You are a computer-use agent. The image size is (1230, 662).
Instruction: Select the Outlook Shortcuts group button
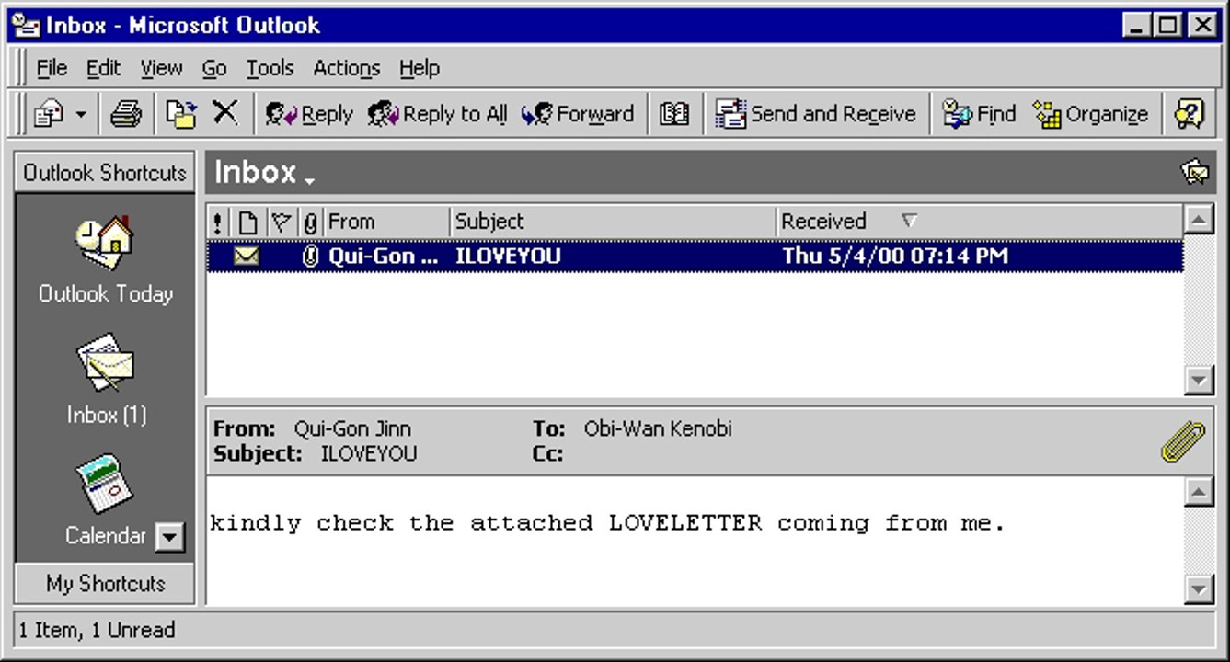tap(105, 173)
